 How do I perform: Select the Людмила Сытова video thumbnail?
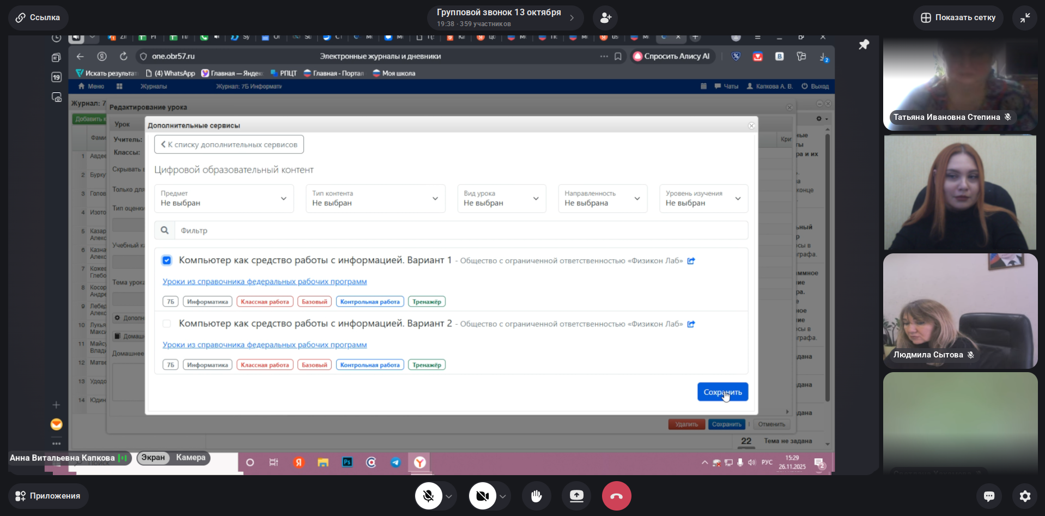click(x=960, y=311)
